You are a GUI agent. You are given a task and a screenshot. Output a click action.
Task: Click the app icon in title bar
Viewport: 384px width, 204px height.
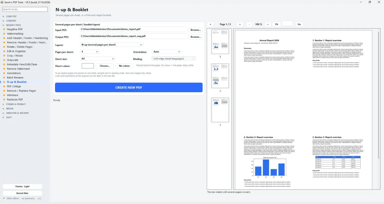point(2,2)
